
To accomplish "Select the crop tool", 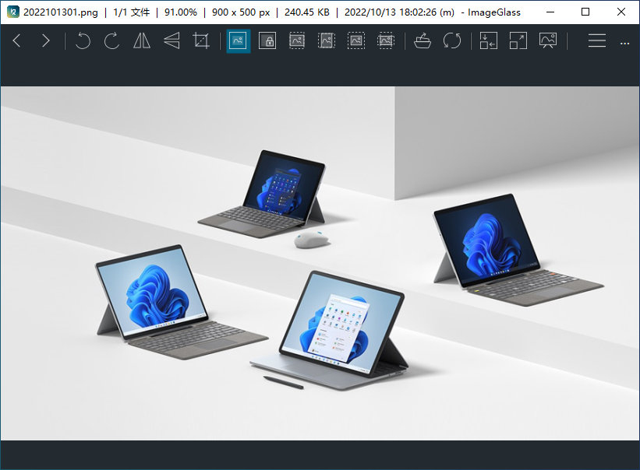I will pos(201,40).
